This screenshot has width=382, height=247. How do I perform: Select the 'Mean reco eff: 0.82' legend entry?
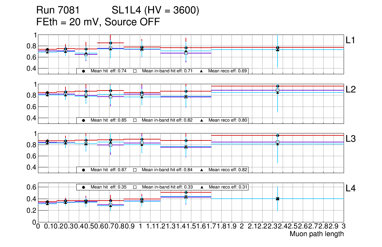point(227,170)
